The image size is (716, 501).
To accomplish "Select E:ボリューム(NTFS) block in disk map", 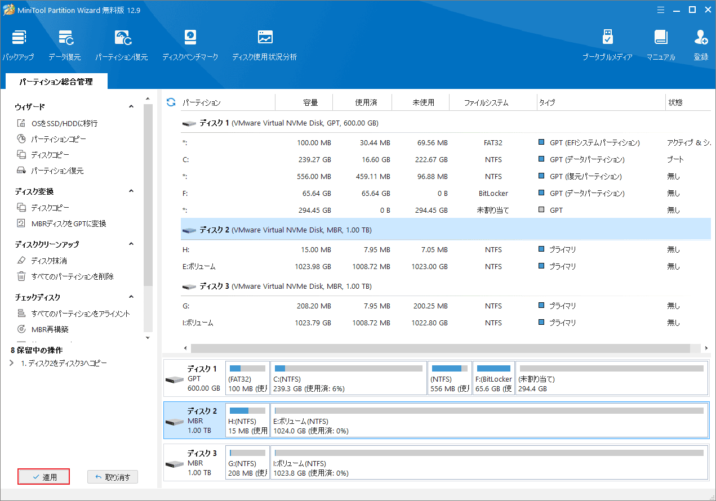I will coord(489,421).
